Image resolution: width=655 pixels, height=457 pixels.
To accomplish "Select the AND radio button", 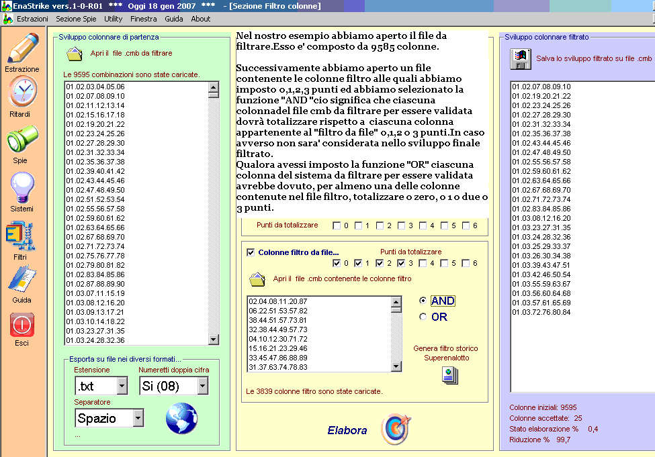I will [x=423, y=300].
